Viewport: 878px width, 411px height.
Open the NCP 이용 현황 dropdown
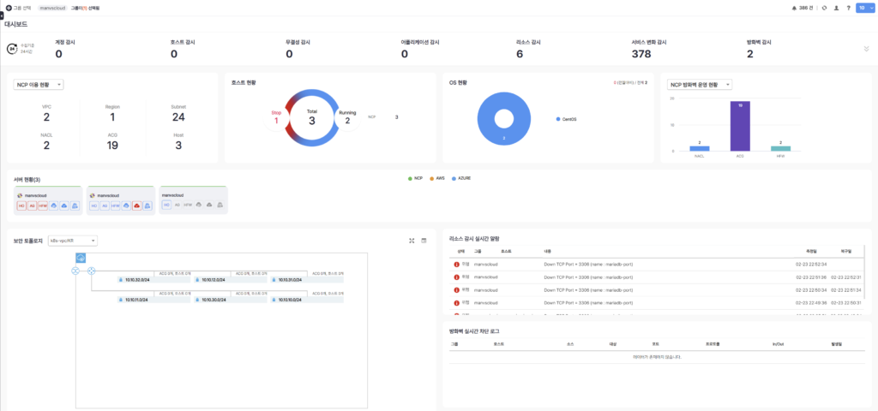[x=39, y=85]
